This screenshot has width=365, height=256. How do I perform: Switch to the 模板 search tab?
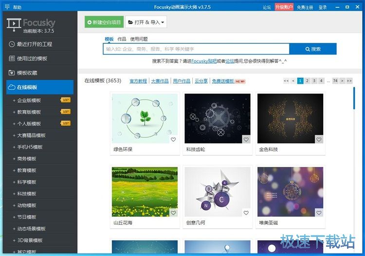109,39
